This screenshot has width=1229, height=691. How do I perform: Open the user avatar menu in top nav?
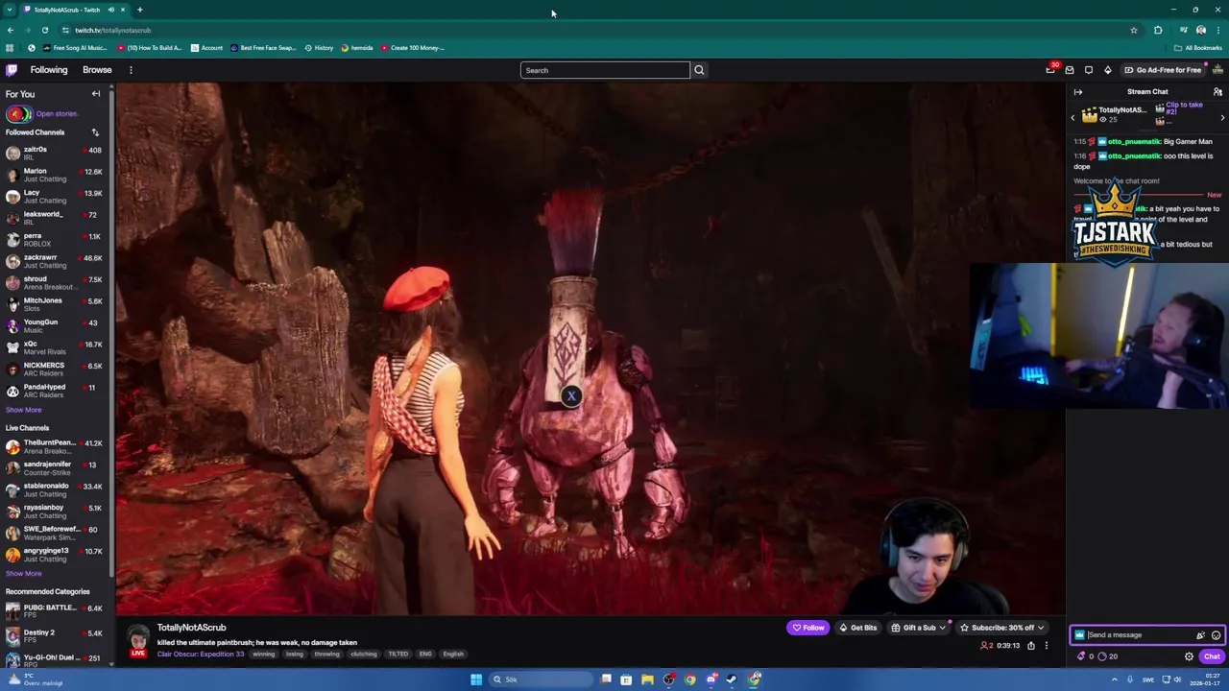pyautogui.click(x=1218, y=70)
